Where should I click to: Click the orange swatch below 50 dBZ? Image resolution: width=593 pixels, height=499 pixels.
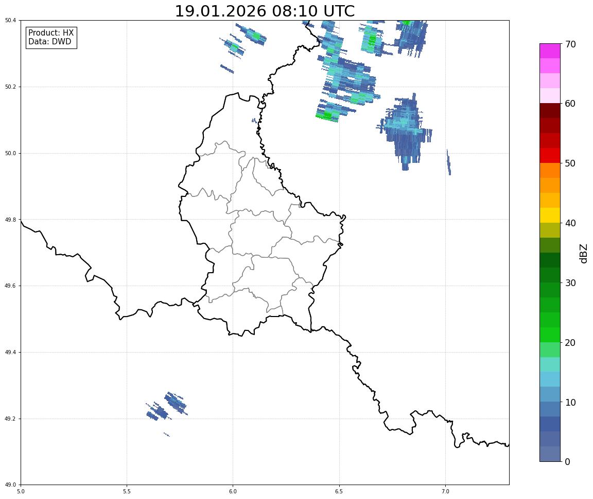[550, 171]
